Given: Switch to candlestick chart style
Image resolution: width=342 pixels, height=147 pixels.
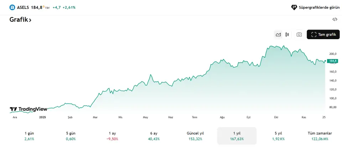Looking at the screenshot, I should coord(286,35).
